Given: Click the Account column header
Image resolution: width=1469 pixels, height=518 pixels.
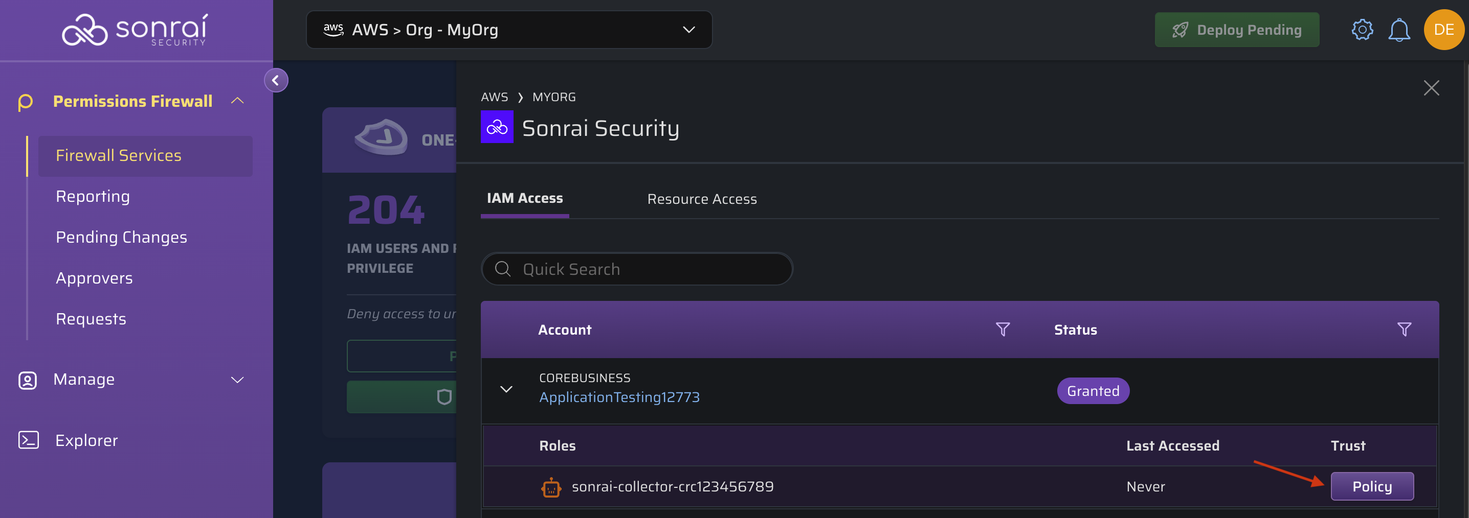Looking at the screenshot, I should [565, 330].
